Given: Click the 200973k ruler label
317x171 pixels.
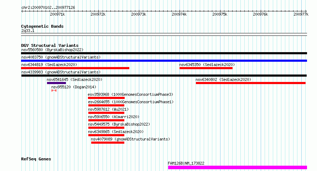Looking at the screenshot, I should [139, 14].
